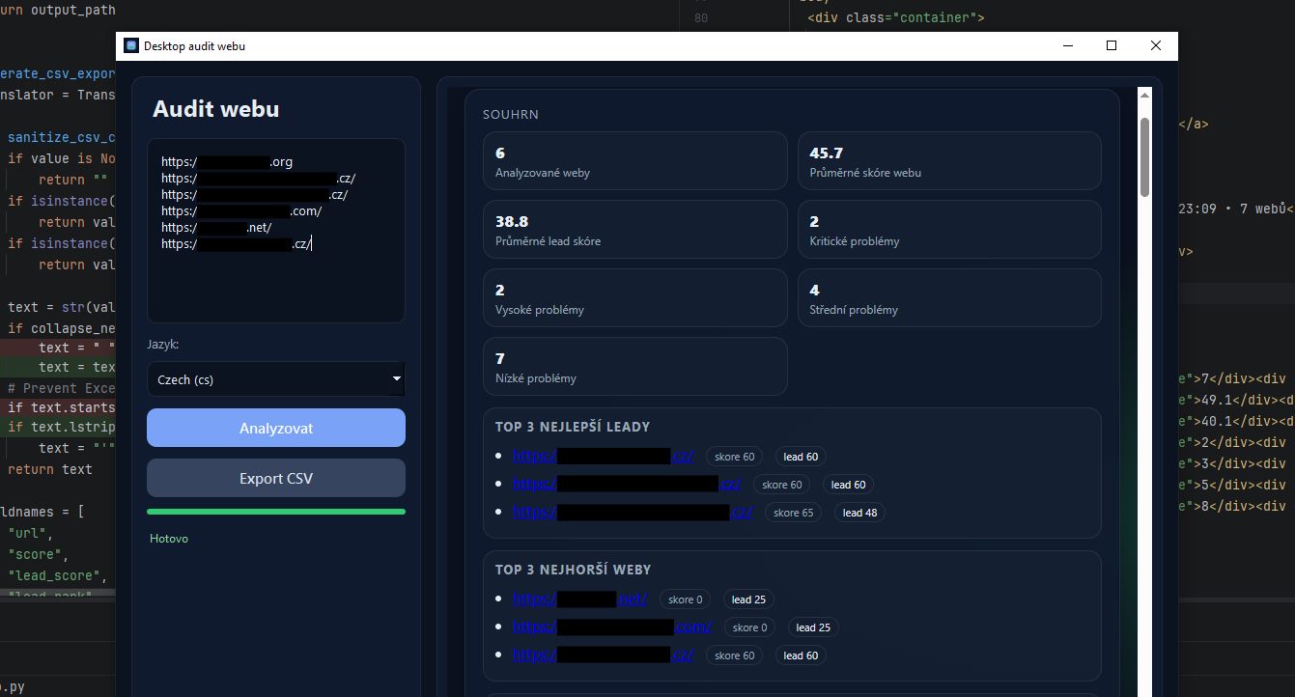Click the scrollbar up arrow in results panel
The image size is (1295, 697).
tap(1145, 96)
